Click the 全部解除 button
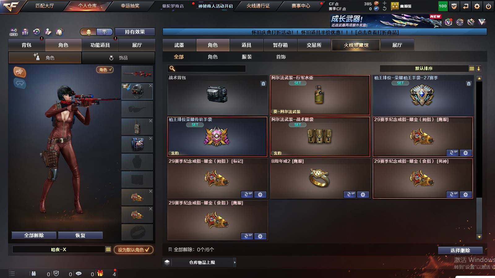The image size is (495, 278). coord(34,235)
